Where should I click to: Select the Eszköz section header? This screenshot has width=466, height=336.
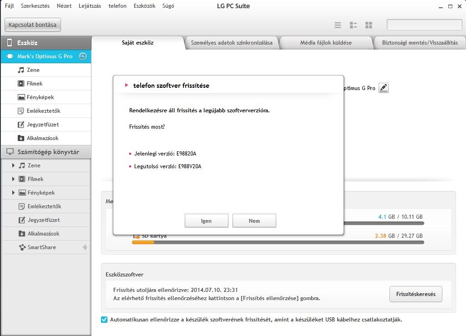click(x=46, y=43)
